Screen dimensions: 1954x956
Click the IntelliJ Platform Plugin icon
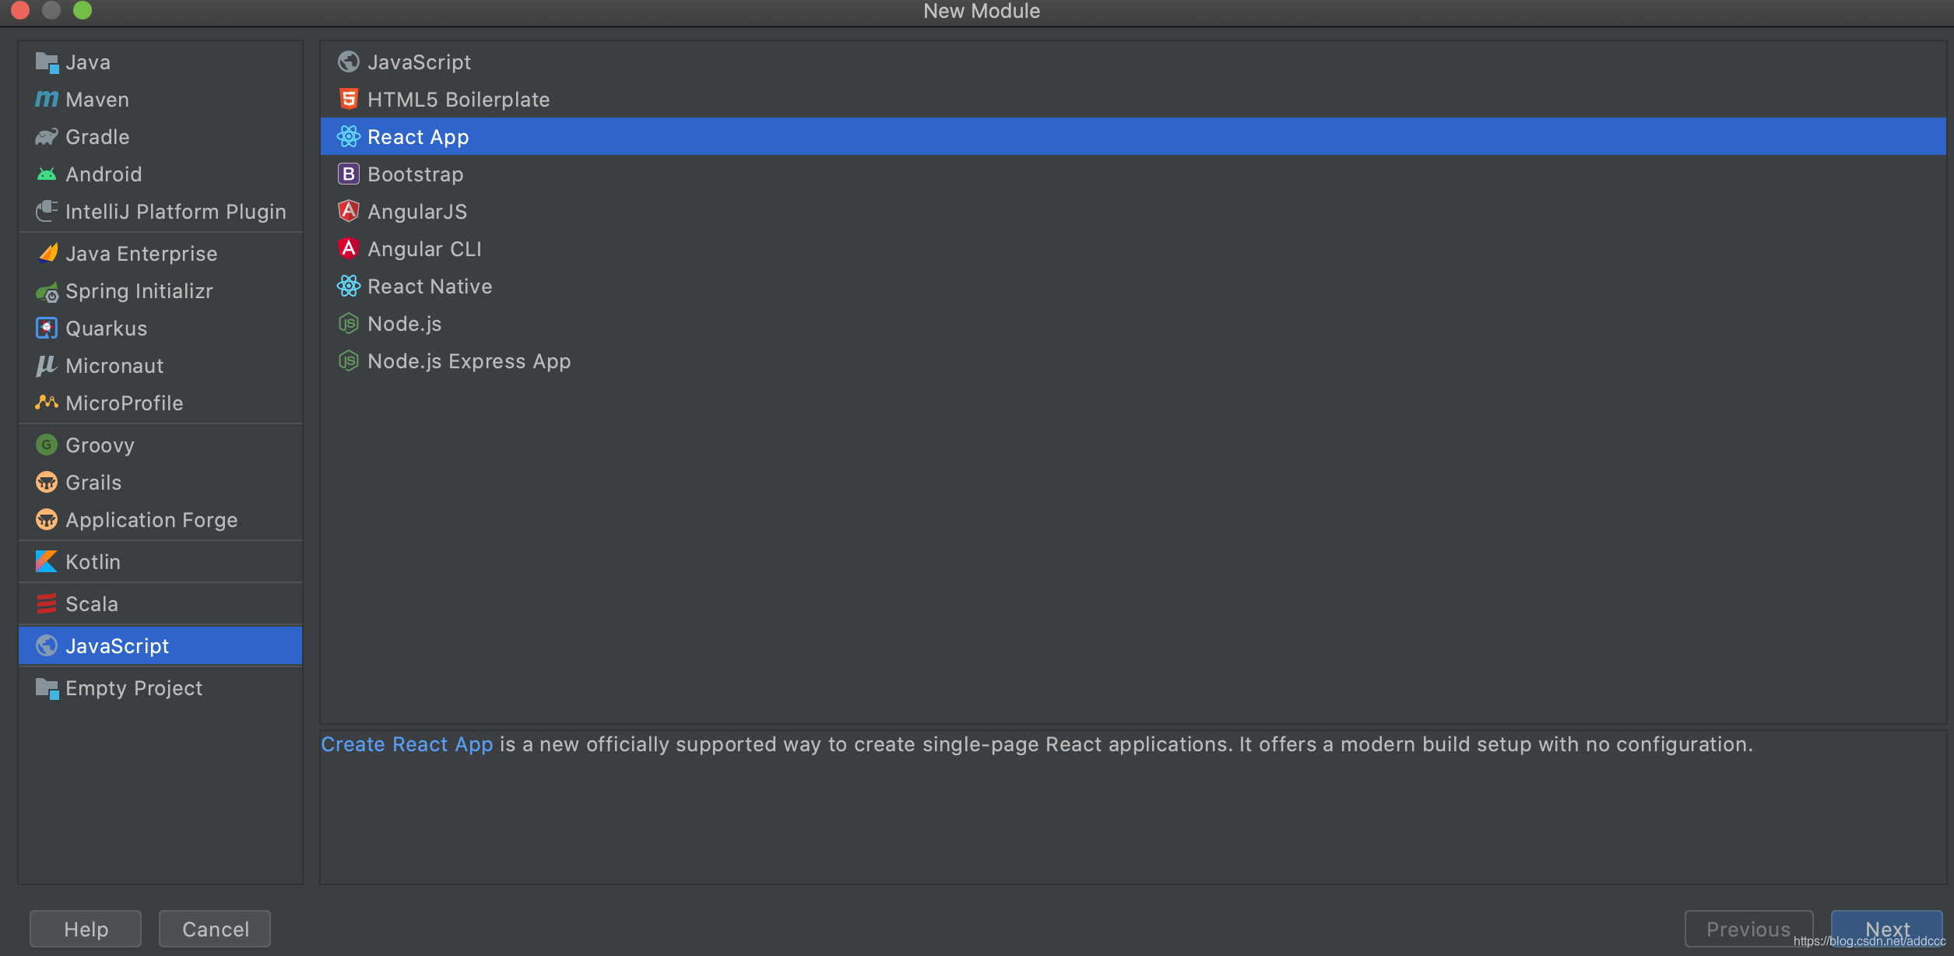[47, 211]
